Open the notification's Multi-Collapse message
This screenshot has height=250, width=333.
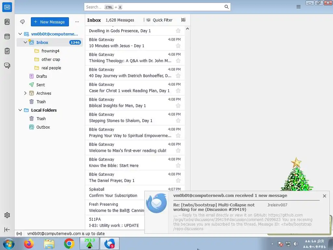[214, 207]
